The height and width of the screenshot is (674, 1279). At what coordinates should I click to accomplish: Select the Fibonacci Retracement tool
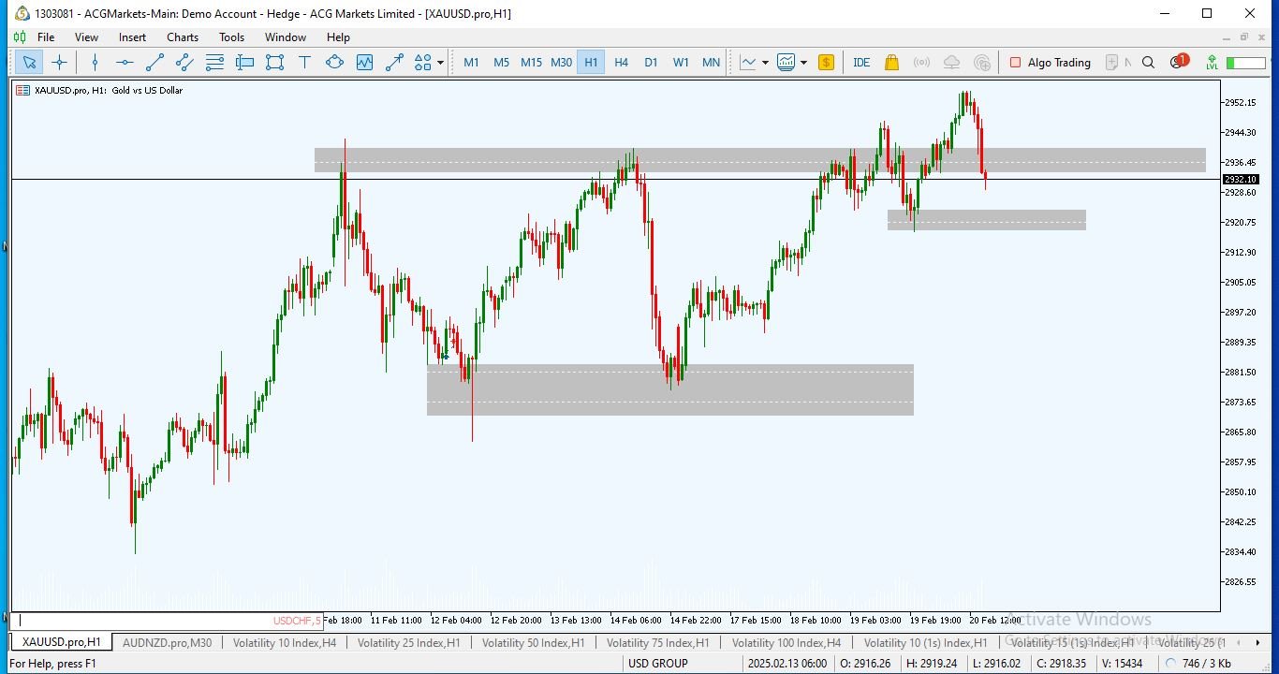(x=214, y=63)
